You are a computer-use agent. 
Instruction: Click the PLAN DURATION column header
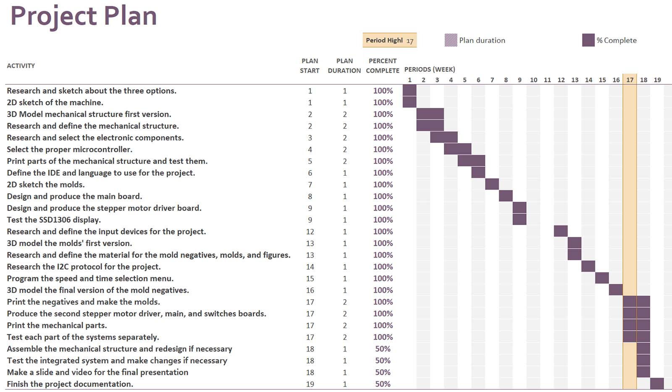click(x=344, y=66)
